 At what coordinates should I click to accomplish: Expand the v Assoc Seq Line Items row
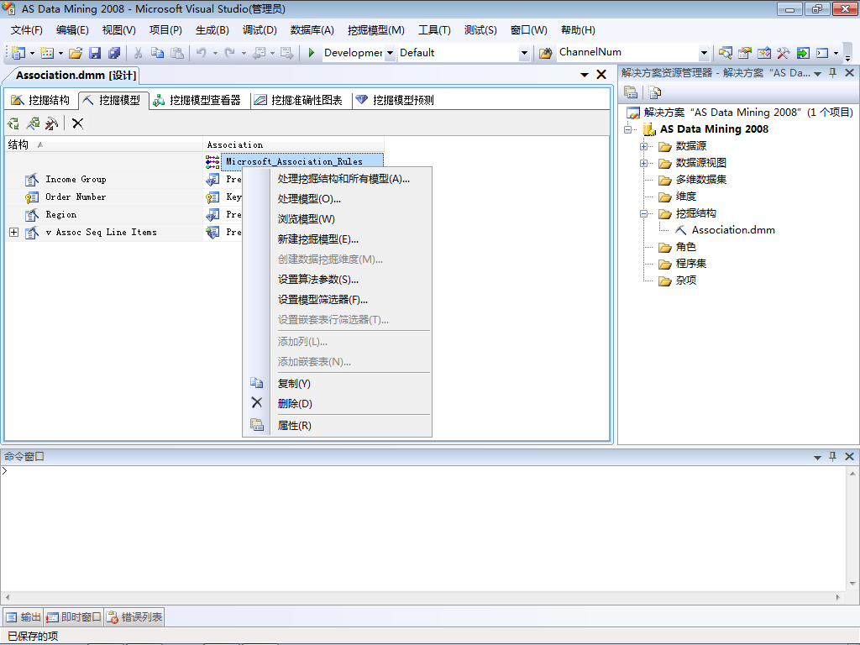tap(13, 233)
